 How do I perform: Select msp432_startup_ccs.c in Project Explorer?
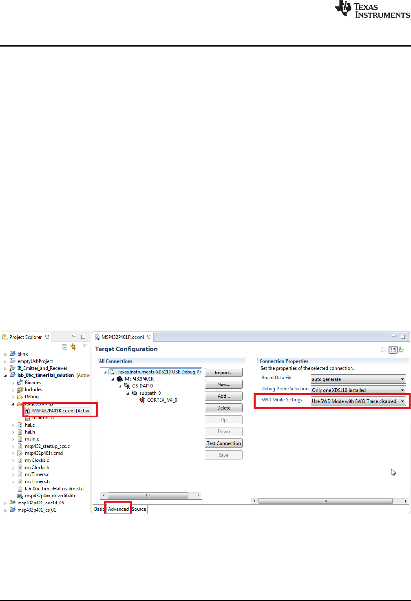[47, 446]
